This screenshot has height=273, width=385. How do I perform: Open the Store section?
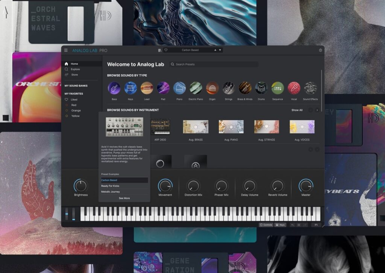click(74, 74)
